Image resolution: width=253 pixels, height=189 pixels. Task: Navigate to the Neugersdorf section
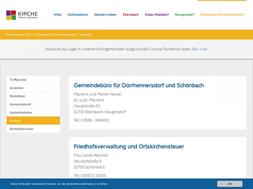click(184, 15)
